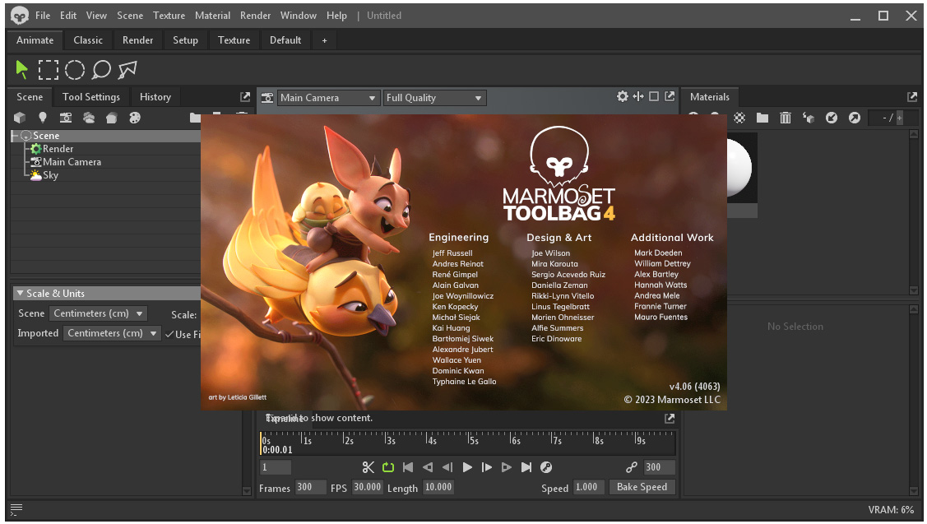This screenshot has width=927, height=524.
Task: Add a mesh object with the cube icon
Action: click(x=19, y=117)
